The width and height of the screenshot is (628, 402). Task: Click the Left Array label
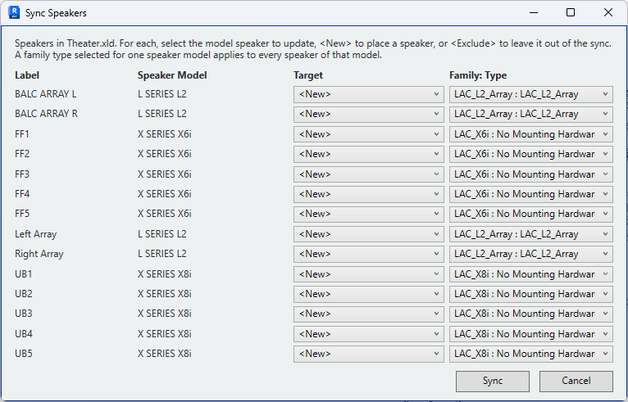point(35,234)
